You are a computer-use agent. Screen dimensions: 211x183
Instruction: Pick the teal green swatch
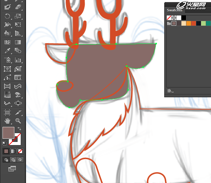click(x=209, y=24)
